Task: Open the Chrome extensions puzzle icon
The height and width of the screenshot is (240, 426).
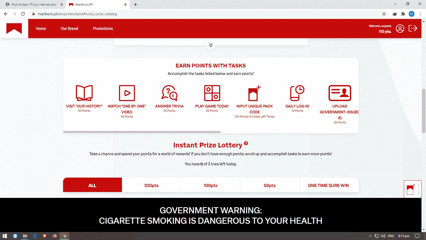Action: 403,14
